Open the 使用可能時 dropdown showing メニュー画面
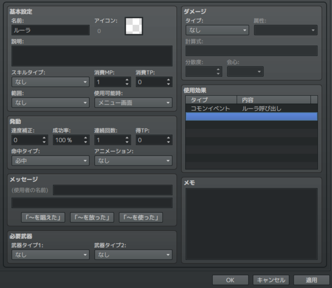Image resolution: width=332 pixels, height=288 pixels. (x=133, y=103)
